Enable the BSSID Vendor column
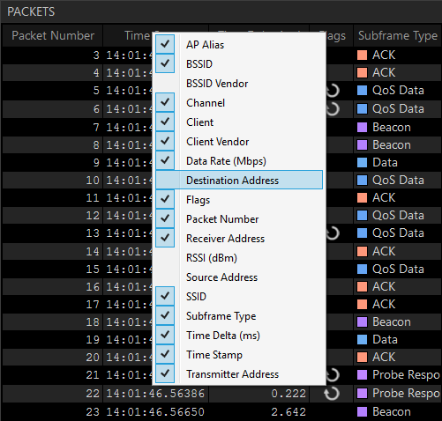Screen dimensions: 442x421 [239, 84]
